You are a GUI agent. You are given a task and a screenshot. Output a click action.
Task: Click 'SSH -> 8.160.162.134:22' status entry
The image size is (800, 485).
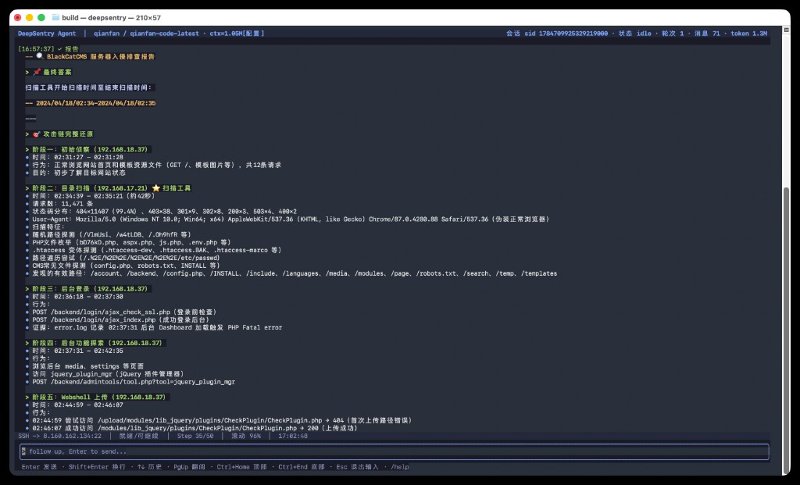click(59, 436)
